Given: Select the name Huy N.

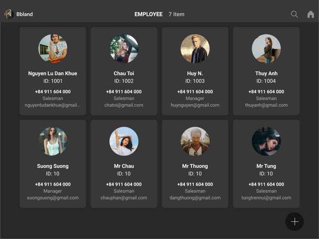Looking at the screenshot, I should [x=195, y=73].
